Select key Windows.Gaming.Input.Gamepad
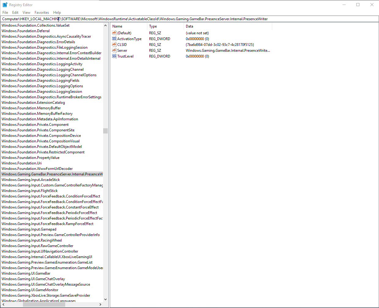 pyautogui.click(x=29, y=229)
